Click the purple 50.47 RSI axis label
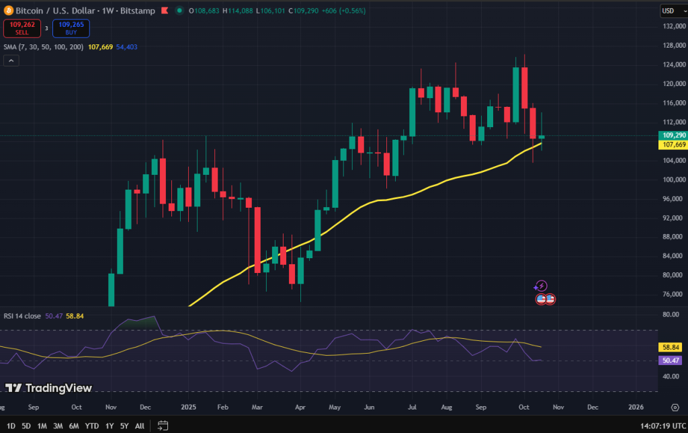Viewport: 688px width, 433px height. 671,360
